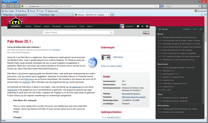The image size is (208, 123).
Task: Click the site identity icon in address bar
Action: point(22,6)
